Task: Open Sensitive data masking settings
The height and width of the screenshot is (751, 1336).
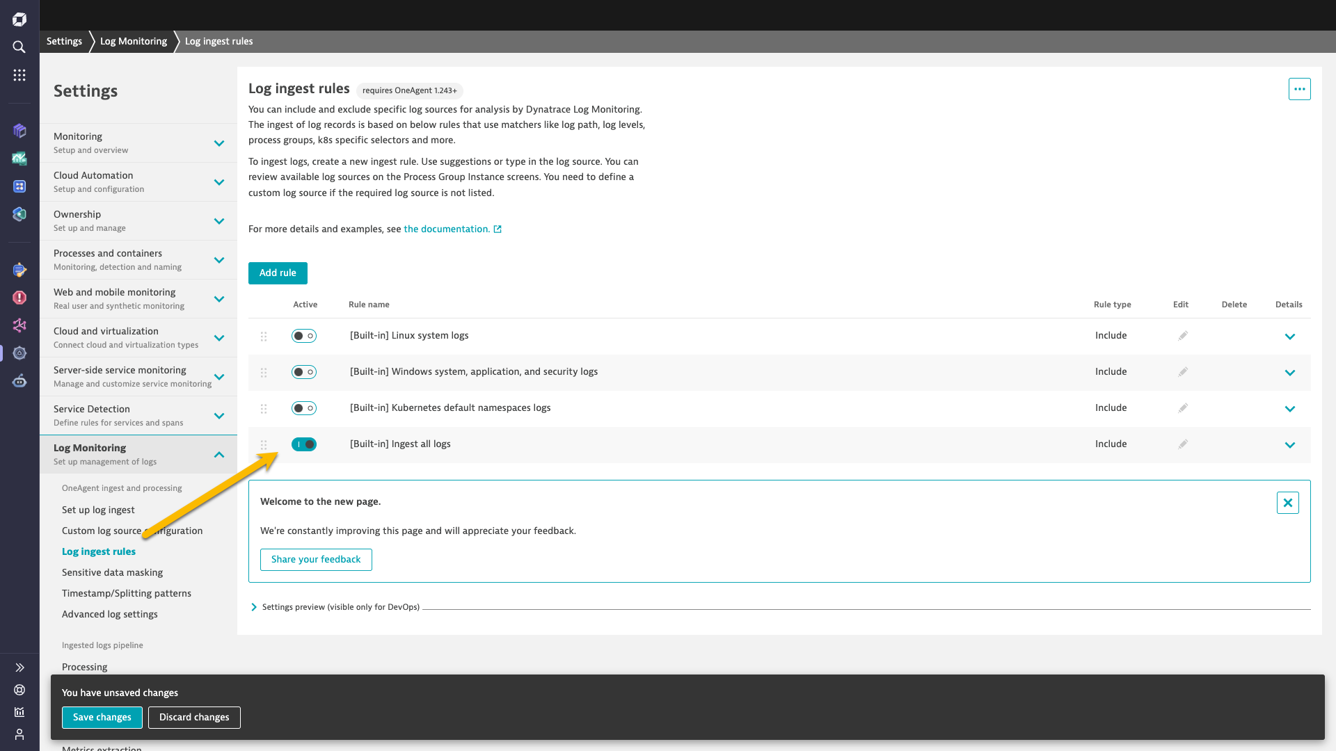Action: (x=112, y=572)
